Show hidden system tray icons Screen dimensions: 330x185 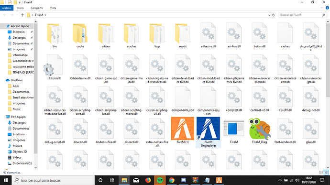pos(280,180)
